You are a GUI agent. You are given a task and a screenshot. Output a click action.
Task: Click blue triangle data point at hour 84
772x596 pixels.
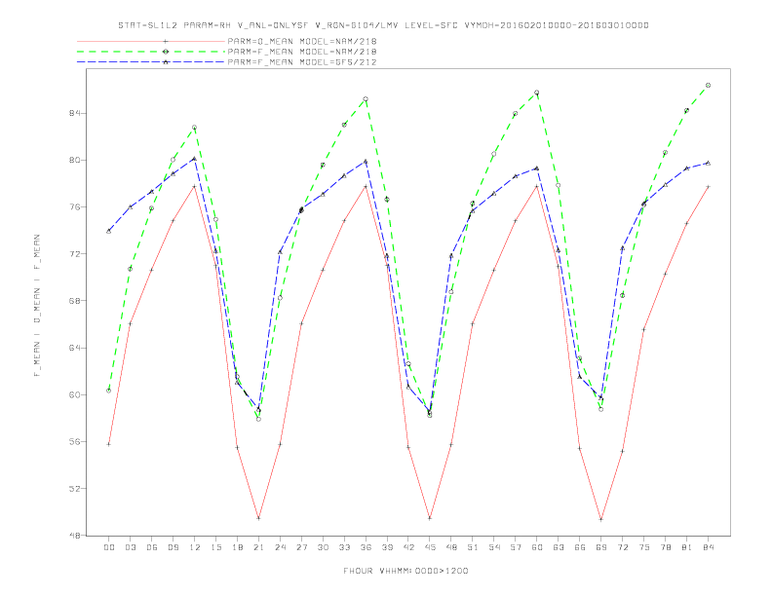click(x=708, y=163)
